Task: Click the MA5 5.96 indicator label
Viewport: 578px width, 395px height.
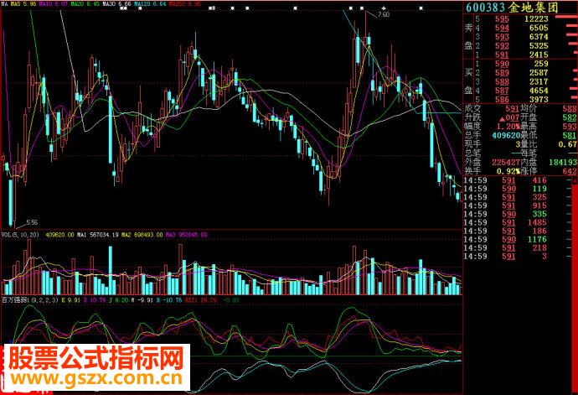Action: point(23,3)
